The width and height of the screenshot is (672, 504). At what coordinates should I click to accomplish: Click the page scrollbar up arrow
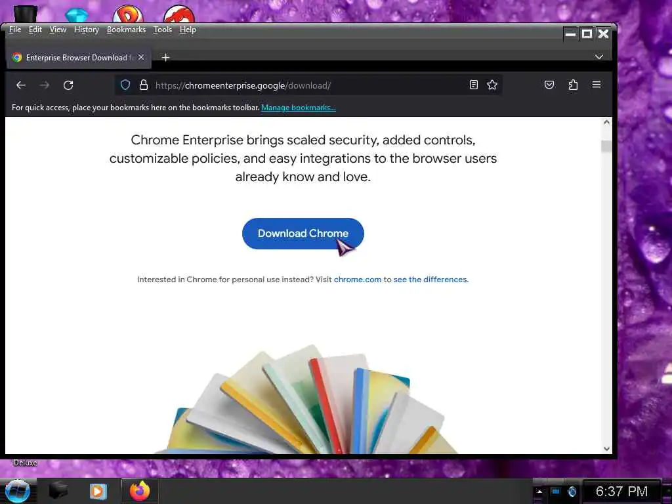pos(606,122)
